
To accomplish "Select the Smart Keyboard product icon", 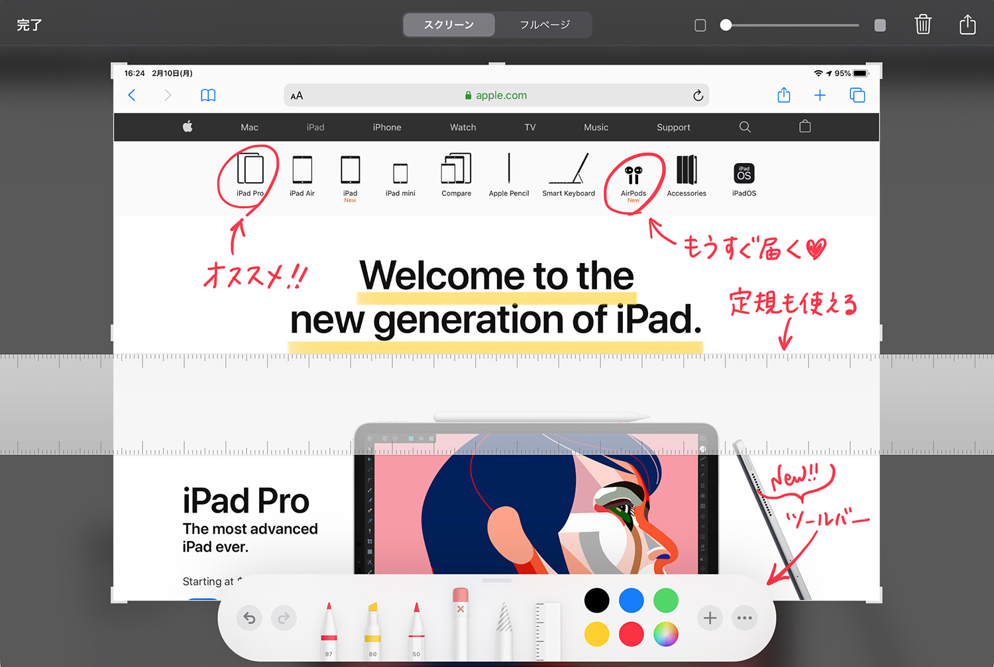I will tap(569, 175).
